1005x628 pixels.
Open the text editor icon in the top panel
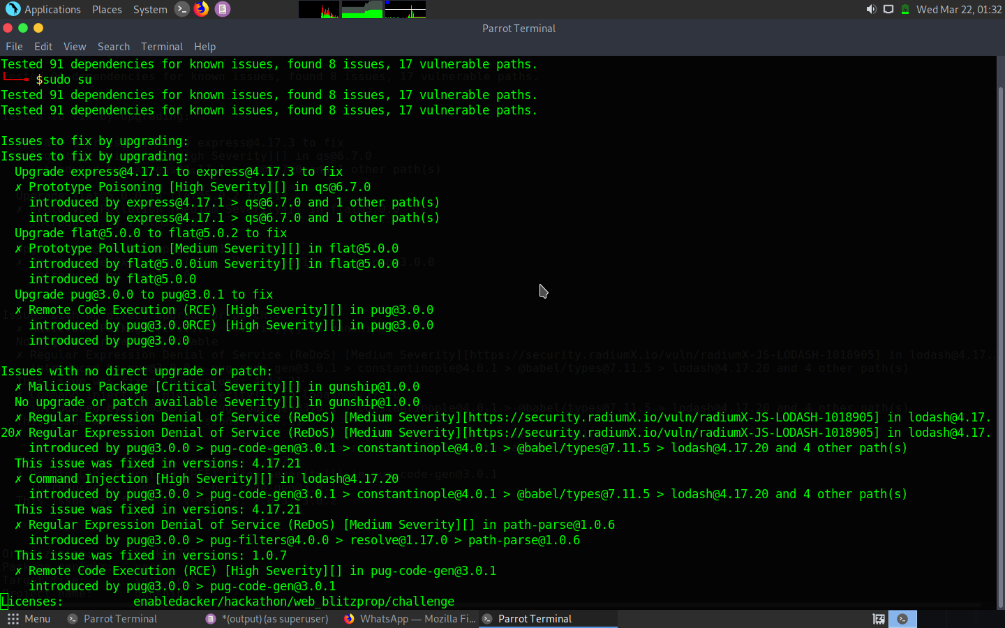pyautogui.click(x=222, y=9)
